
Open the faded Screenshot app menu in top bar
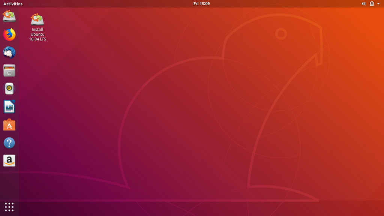coord(45,4)
